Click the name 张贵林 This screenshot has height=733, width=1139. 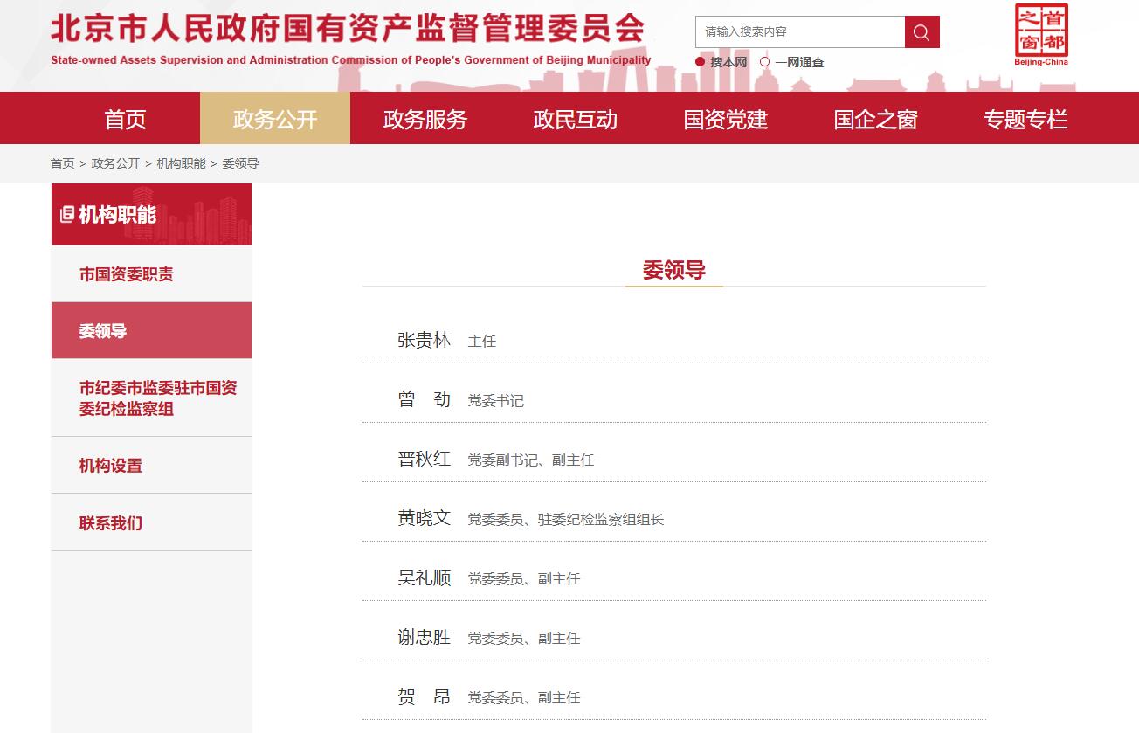click(425, 340)
